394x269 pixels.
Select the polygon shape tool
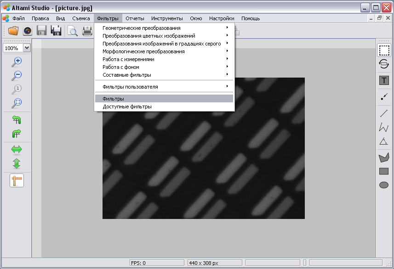[x=384, y=157]
